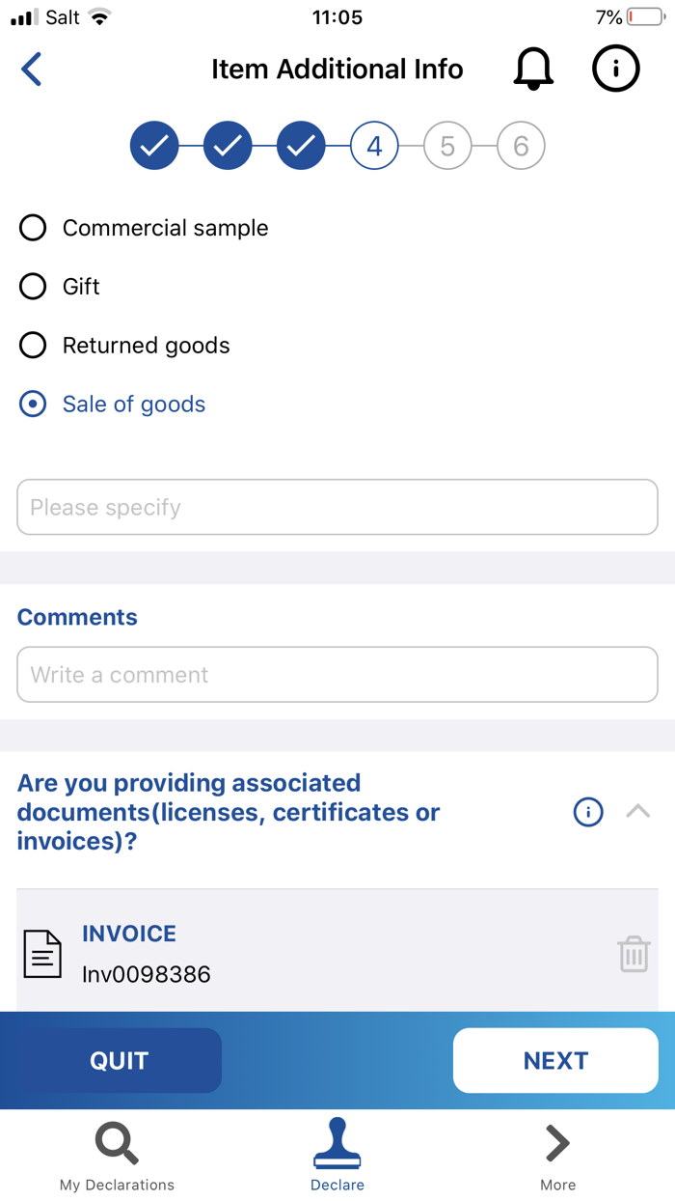This screenshot has width=675, height=1201.
Task: Tap the info icon next to documents question
Action: [588, 812]
